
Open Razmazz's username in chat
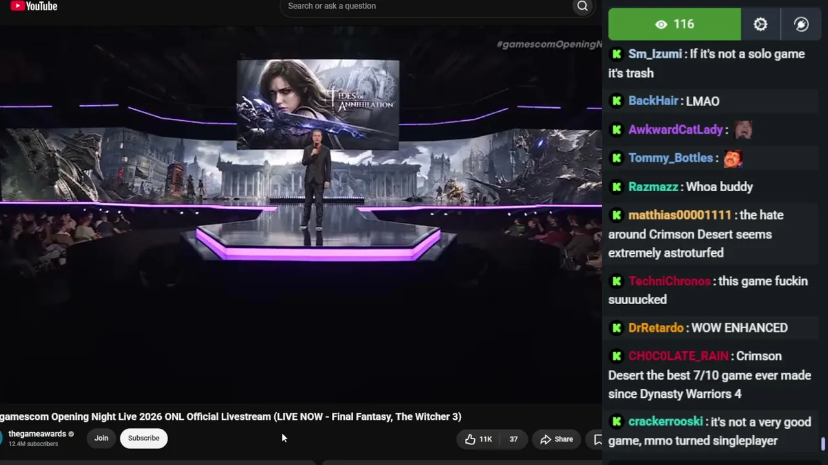click(653, 187)
